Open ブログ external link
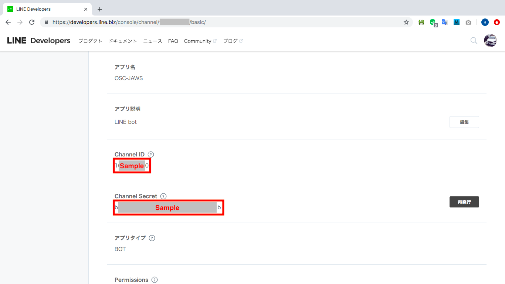The width and height of the screenshot is (505, 284). pyautogui.click(x=233, y=41)
